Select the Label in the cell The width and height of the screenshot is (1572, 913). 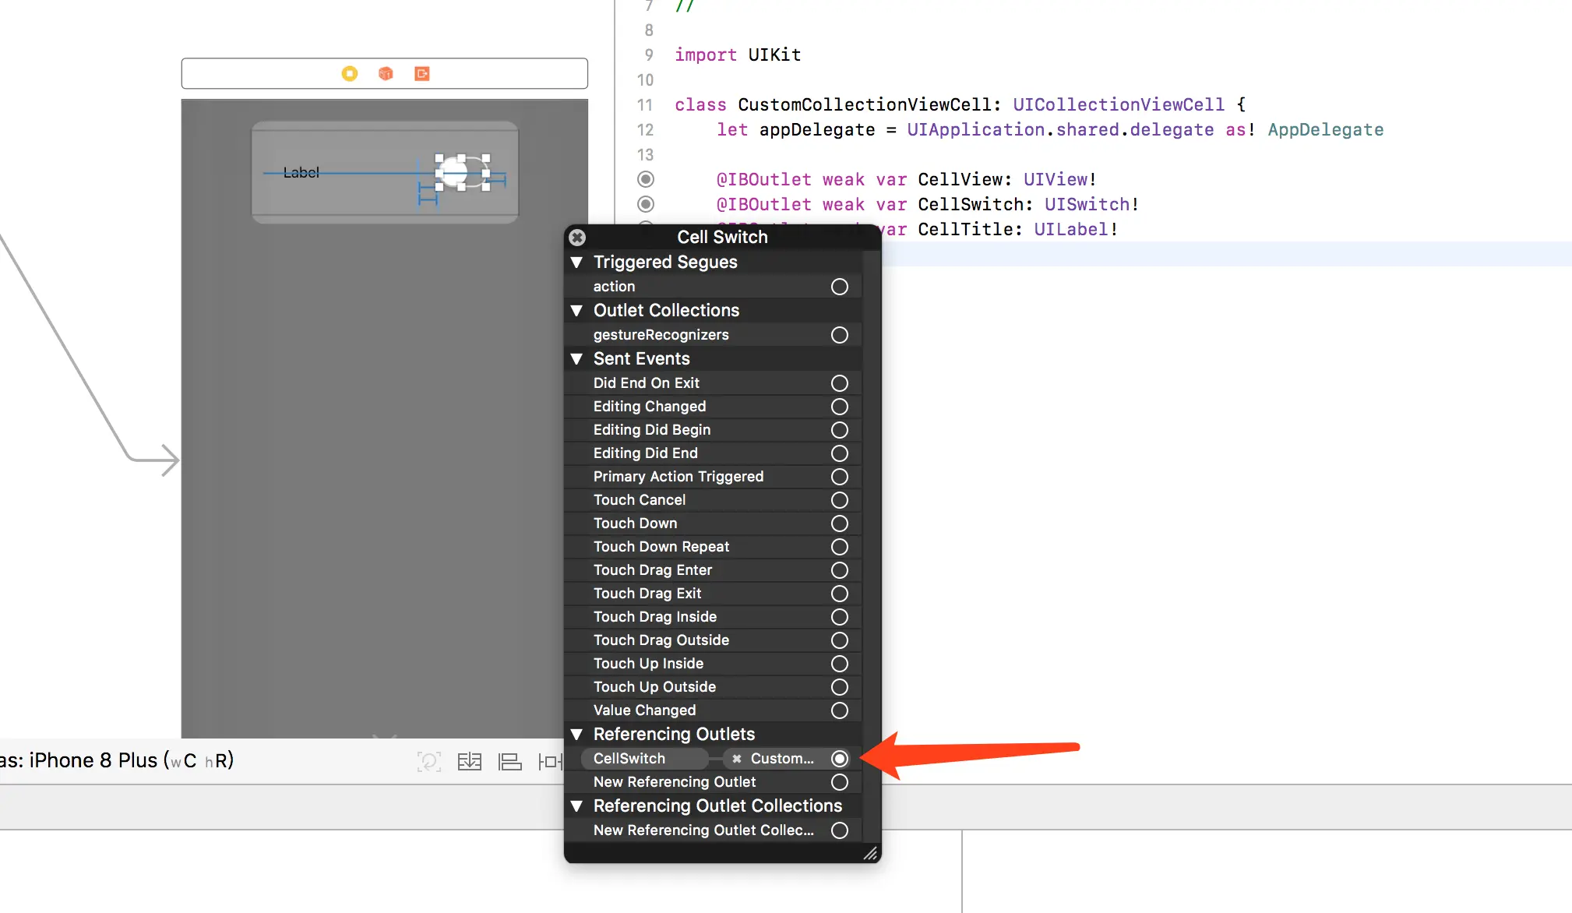tap(301, 172)
